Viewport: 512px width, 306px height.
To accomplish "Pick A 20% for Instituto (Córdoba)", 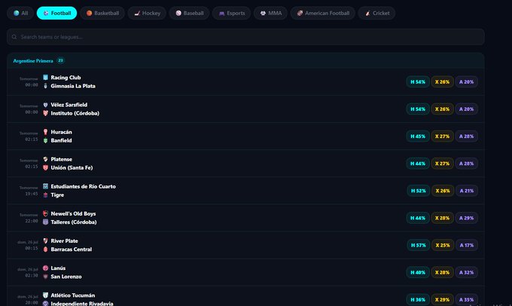I will tap(467, 109).
